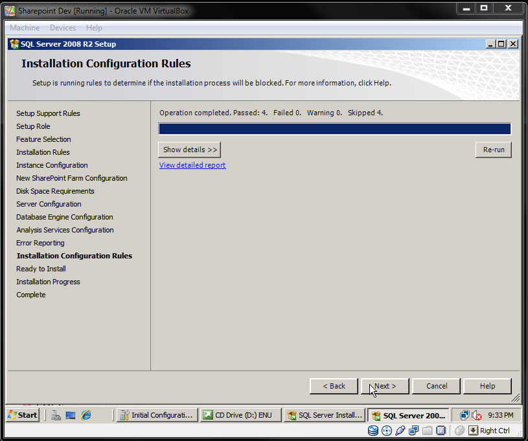
Task: Open the VirtualBox Machine menu
Action: [25, 28]
